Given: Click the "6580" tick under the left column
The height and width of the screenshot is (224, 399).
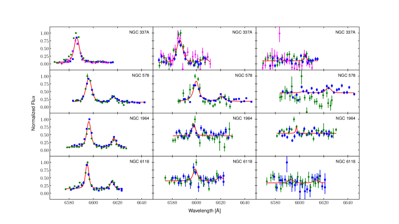Looking at the screenshot, I should click(x=69, y=203).
